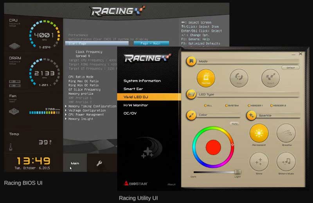Image resolution: width=313 pixels, height=203 pixels.
Task: Select the siren mode icon in Vivid LED DJ
Action: (206, 78)
